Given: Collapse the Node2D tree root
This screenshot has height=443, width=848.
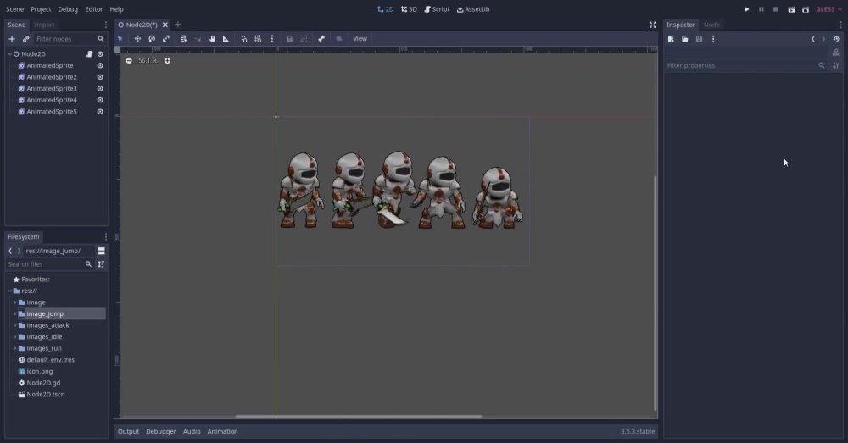Looking at the screenshot, I should coord(9,54).
